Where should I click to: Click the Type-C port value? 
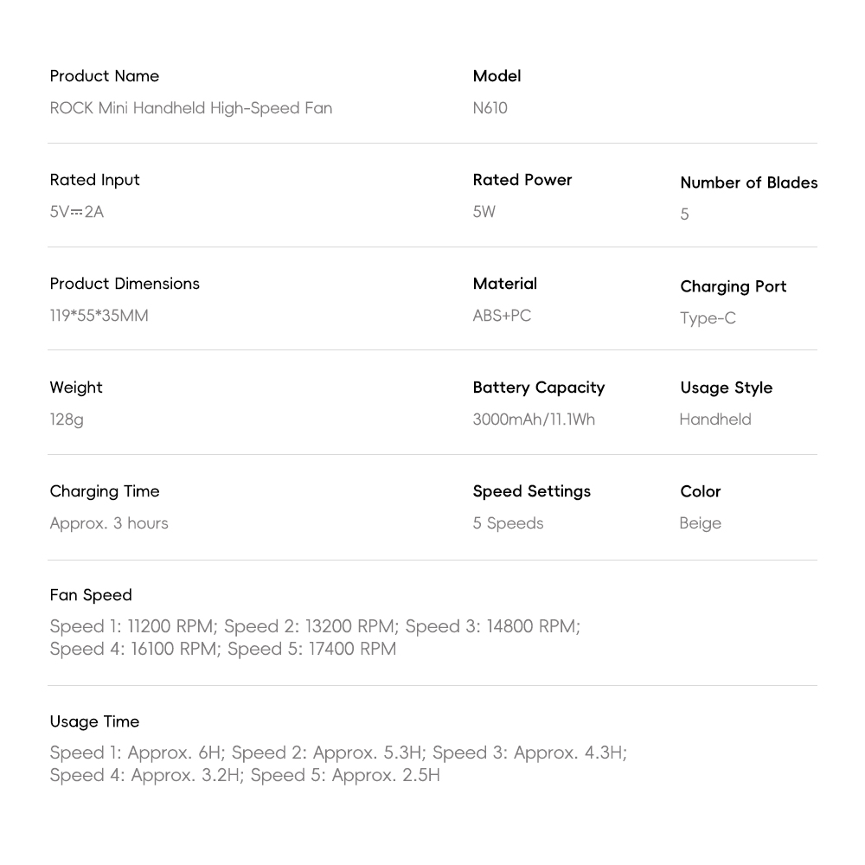pos(708,318)
